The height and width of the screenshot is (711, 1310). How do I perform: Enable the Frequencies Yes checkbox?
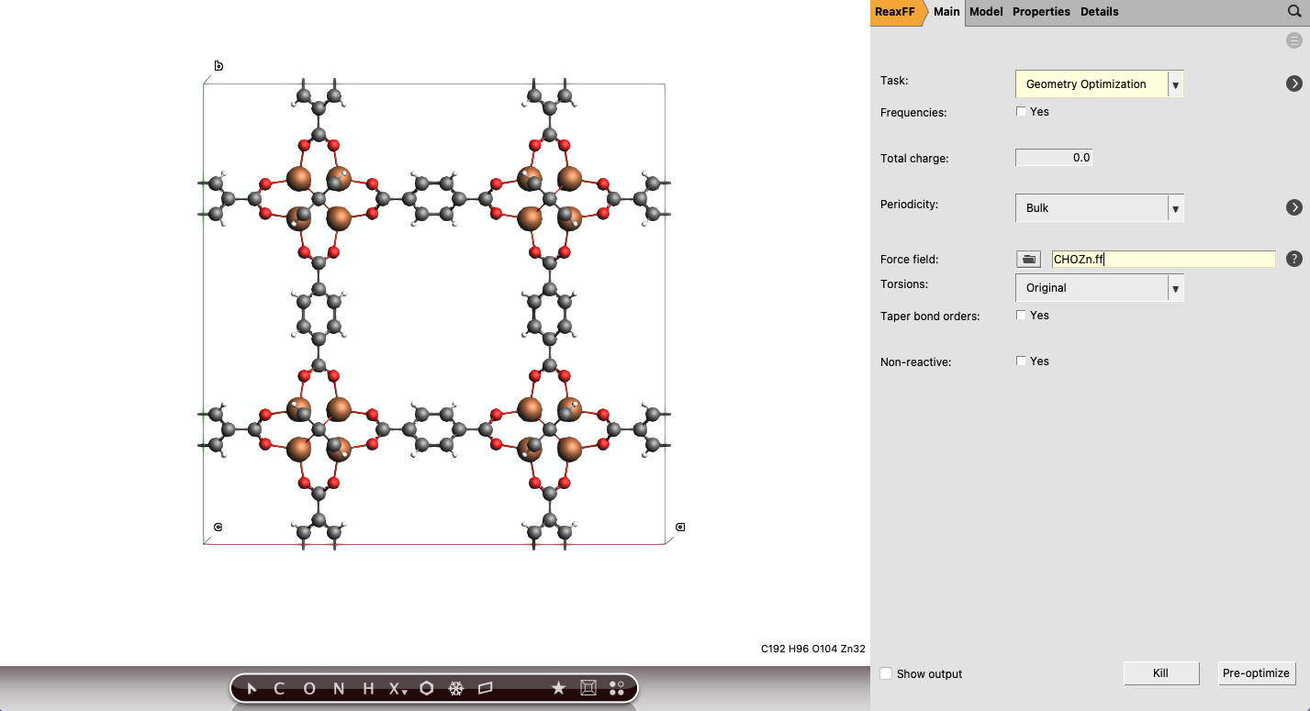[x=1021, y=111]
